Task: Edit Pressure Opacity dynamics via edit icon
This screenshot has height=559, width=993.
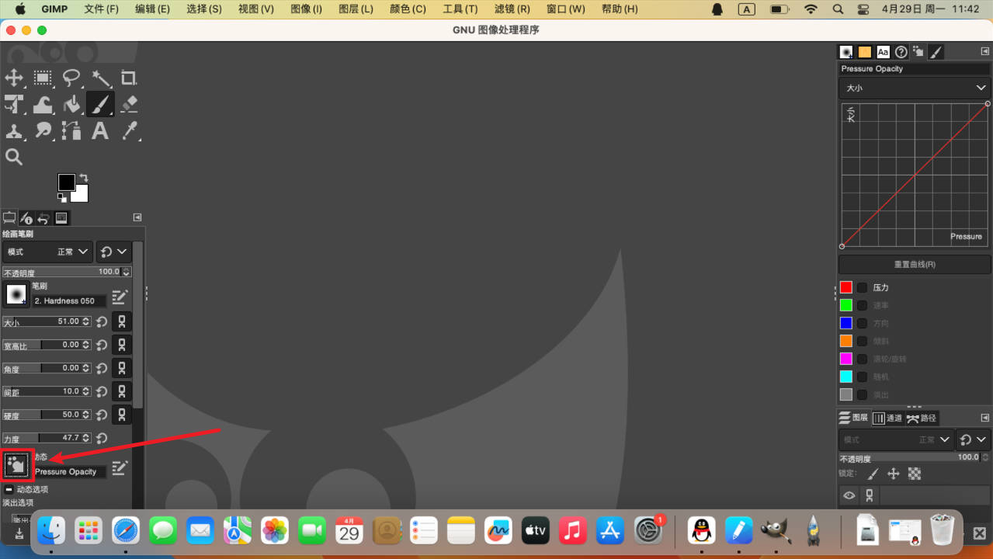Action: pyautogui.click(x=119, y=468)
